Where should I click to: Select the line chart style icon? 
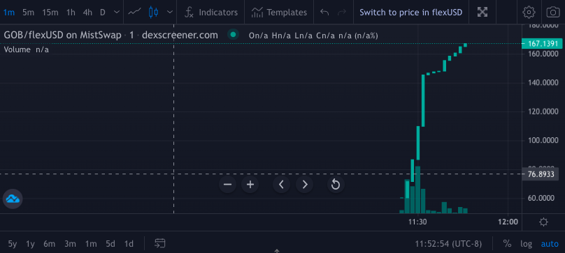tap(134, 13)
